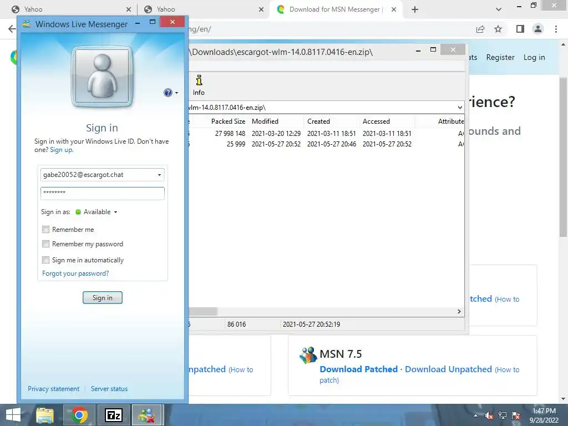568x426 pixels.
Task: Click the Sign up link
Action: coord(62,150)
